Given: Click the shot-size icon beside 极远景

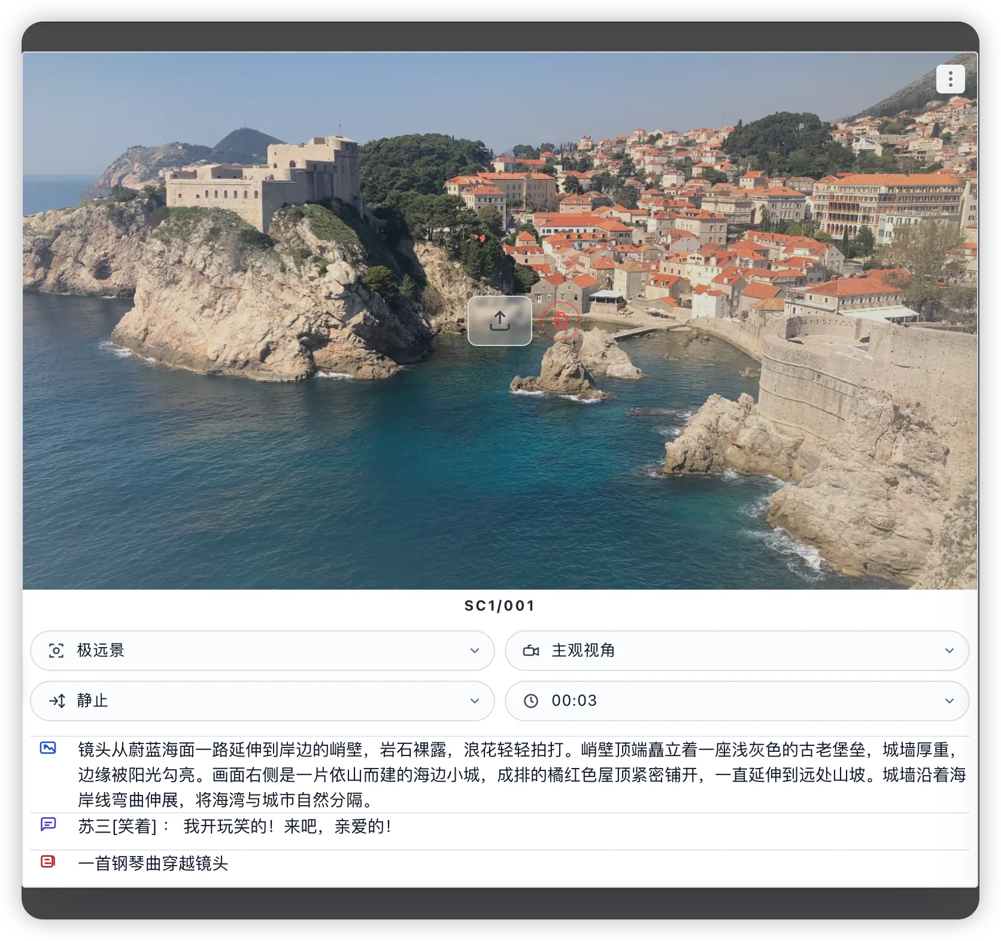Looking at the screenshot, I should (x=56, y=651).
